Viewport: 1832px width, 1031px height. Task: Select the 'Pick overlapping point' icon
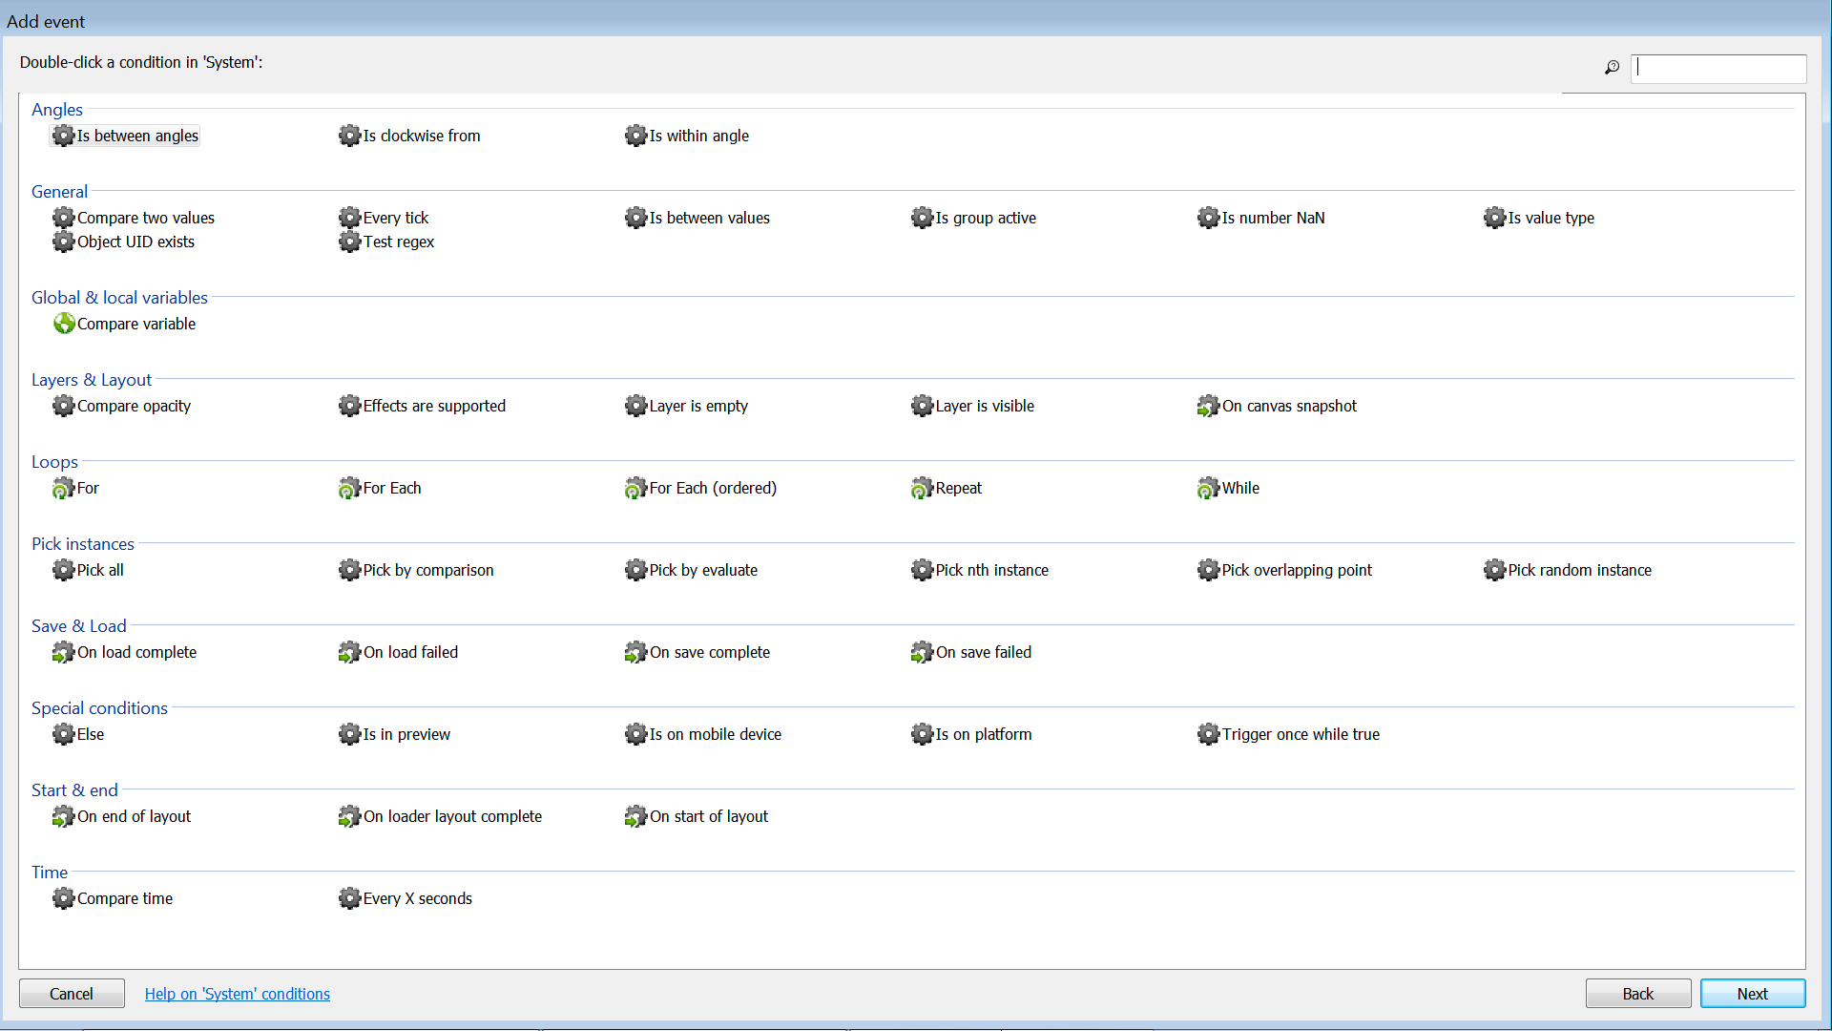pyautogui.click(x=1208, y=570)
